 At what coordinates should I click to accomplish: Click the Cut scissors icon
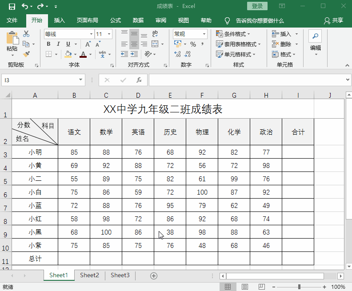click(x=26, y=34)
